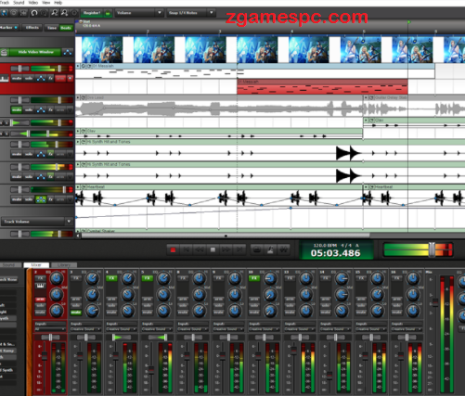
Task: Toggle the metronome icon in transport
Action: [x=270, y=249]
